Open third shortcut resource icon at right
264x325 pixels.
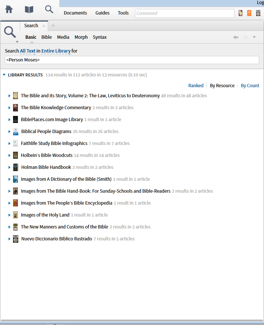[x=258, y=13]
